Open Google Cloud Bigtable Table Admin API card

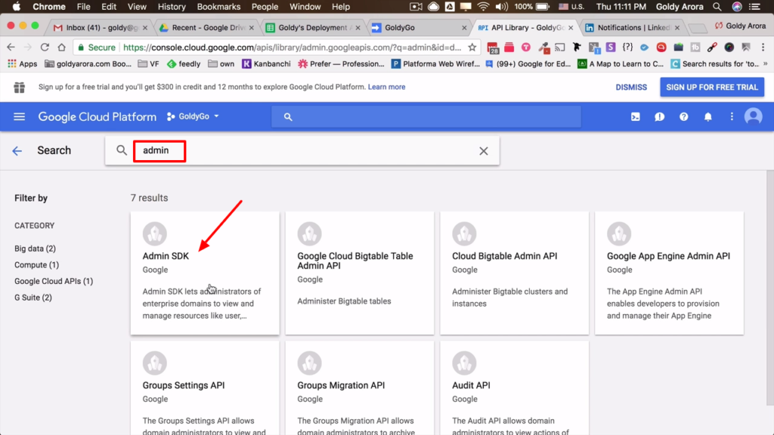click(359, 273)
